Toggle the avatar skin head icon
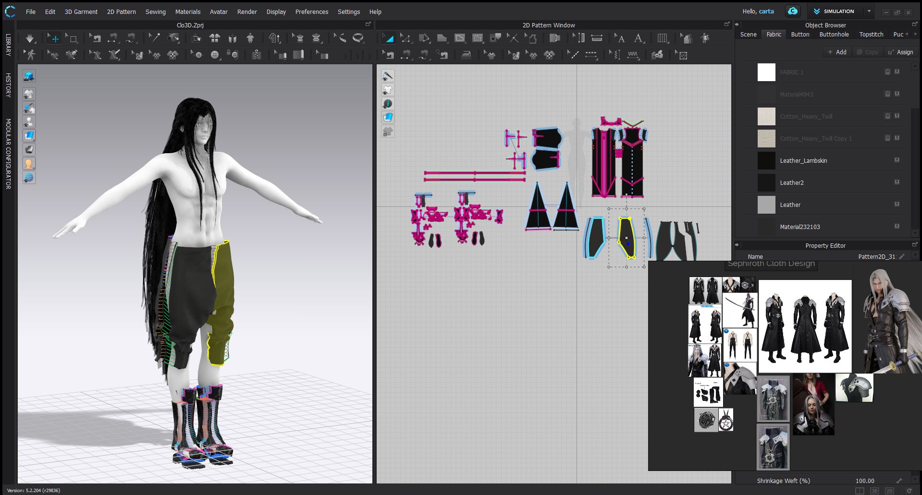This screenshot has width=922, height=495. click(x=29, y=163)
